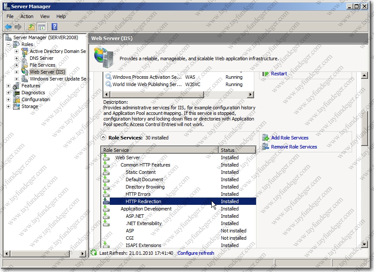Click the Help question mark toolbar icon
The width and height of the screenshot is (374, 272).
coord(54,27)
